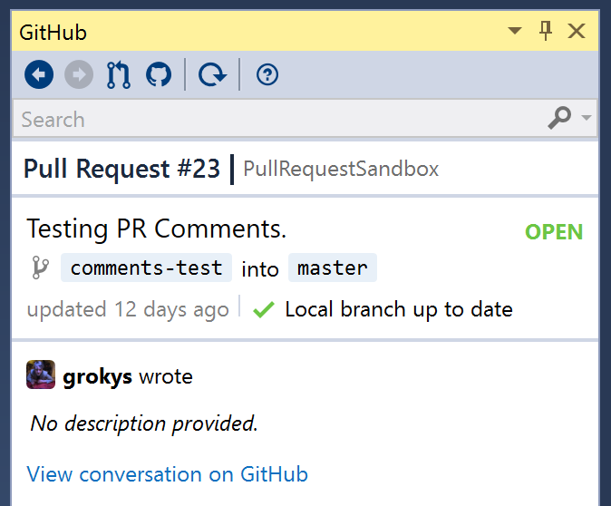The width and height of the screenshot is (611, 506).
Task: Click the updated 12 days ago text
Action: point(128,310)
